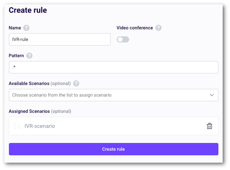230x170 pixels.
Task: Submit with the purple Create rule button
Action: (114, 149)
